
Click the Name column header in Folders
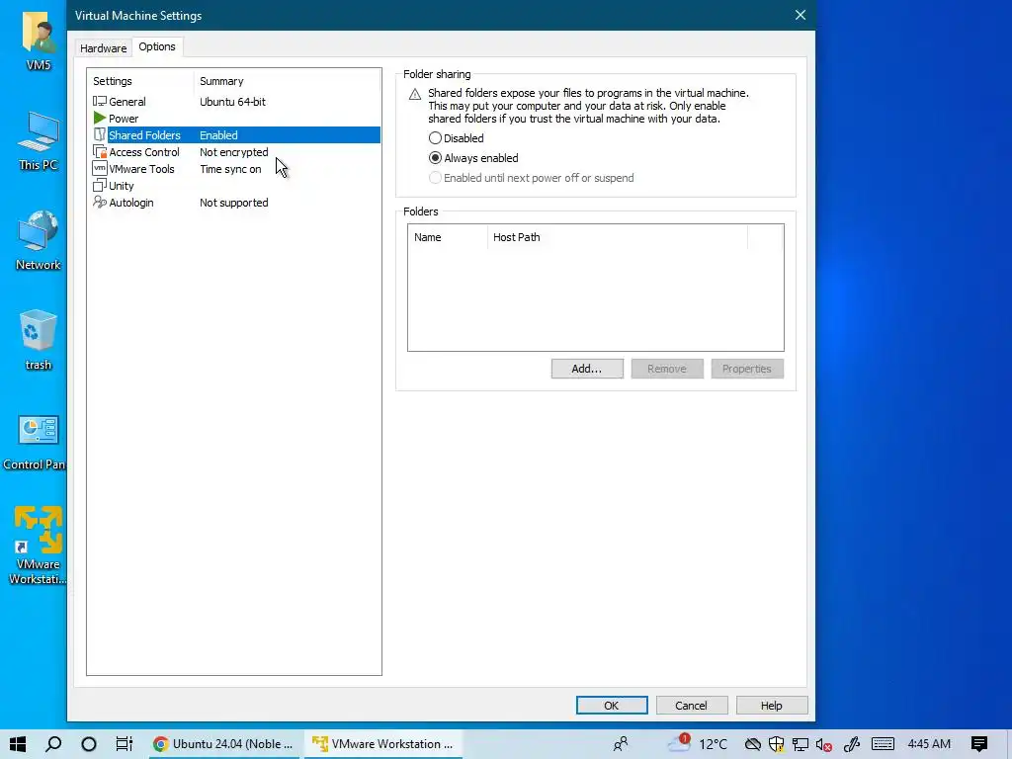pyautogui.click(x=448, y=237)
